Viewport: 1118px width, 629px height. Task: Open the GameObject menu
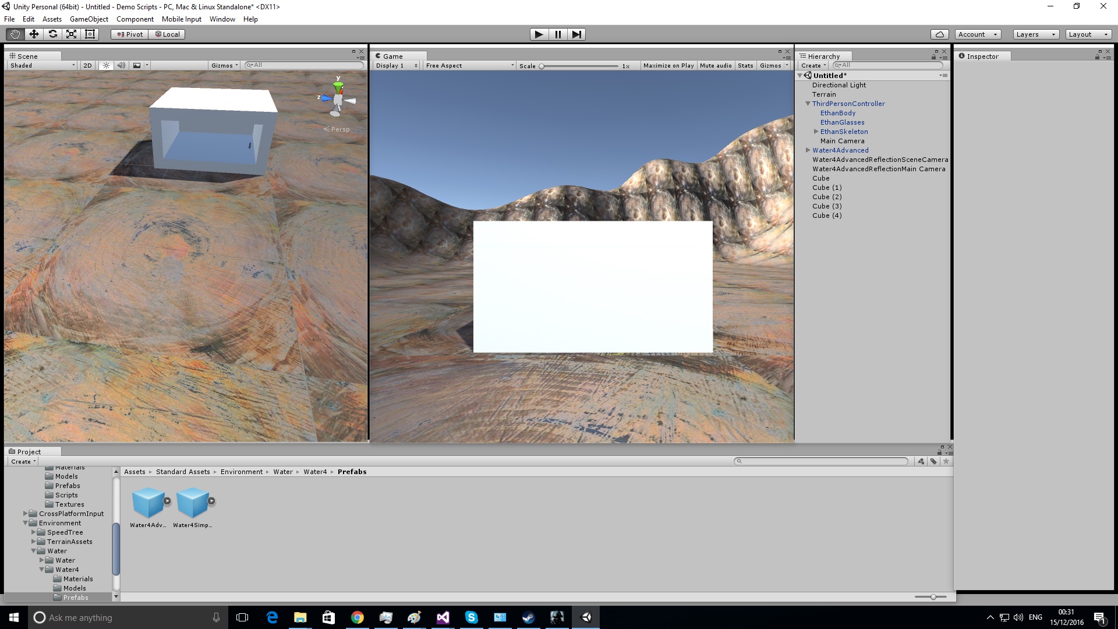pyautogui.click(x=89, y=19)
